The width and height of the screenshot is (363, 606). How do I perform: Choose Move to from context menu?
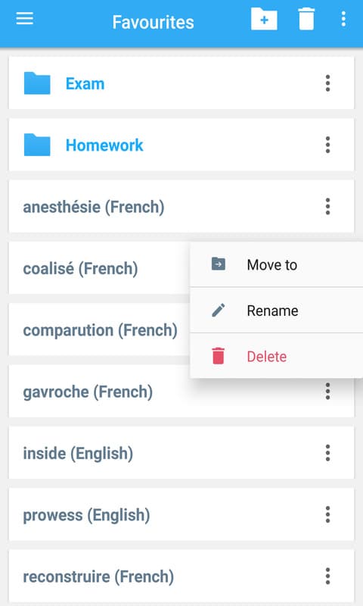pos(276,264)
